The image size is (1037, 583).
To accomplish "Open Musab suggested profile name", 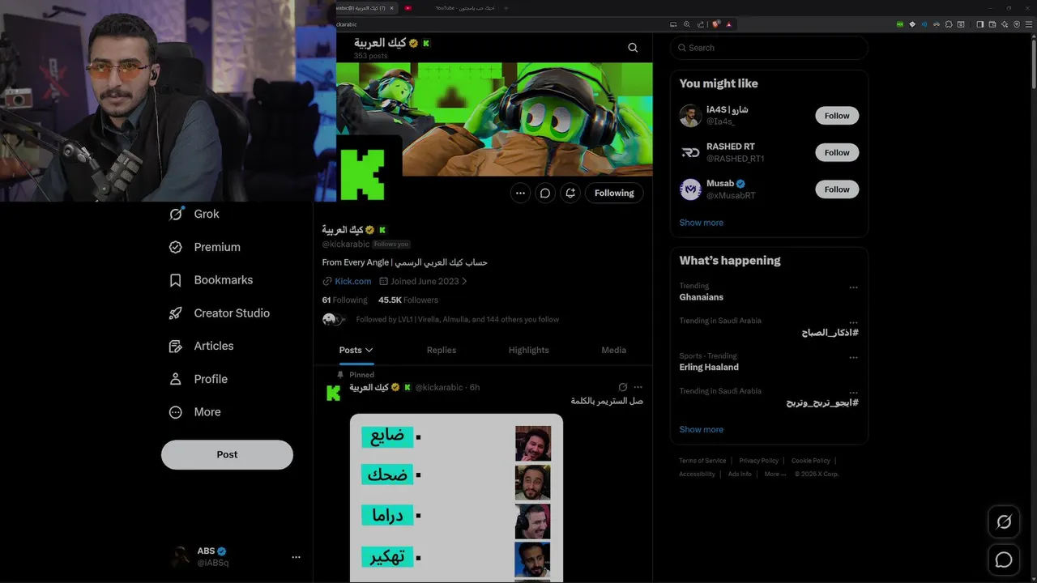I will click(719, 184).
